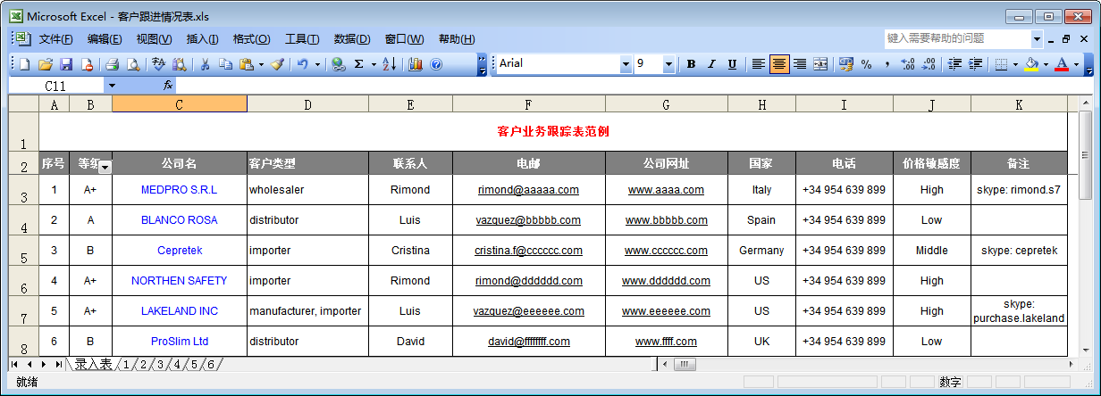Open the Borders style dropdown arrow
The image size is (1101, 396).
1015,64
